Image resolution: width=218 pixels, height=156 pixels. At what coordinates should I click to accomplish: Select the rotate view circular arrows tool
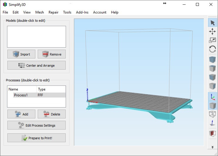pyautogui.click(x=212, y=49)
